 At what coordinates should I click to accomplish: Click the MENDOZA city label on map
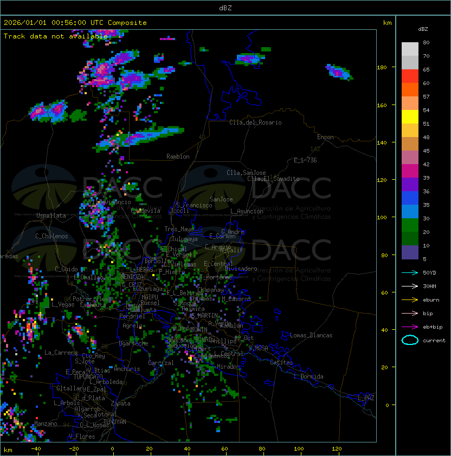point(132,277)
